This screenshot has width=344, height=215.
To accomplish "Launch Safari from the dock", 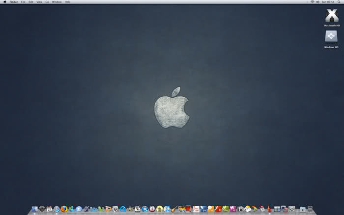I will (57, 209).
